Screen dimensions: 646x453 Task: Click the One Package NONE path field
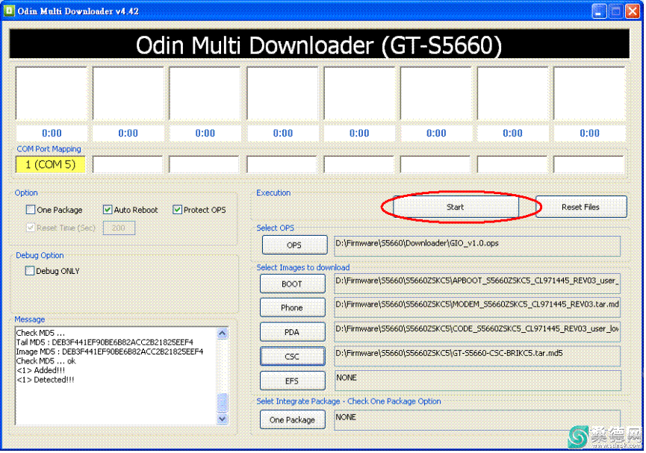[x=477, y=419]
